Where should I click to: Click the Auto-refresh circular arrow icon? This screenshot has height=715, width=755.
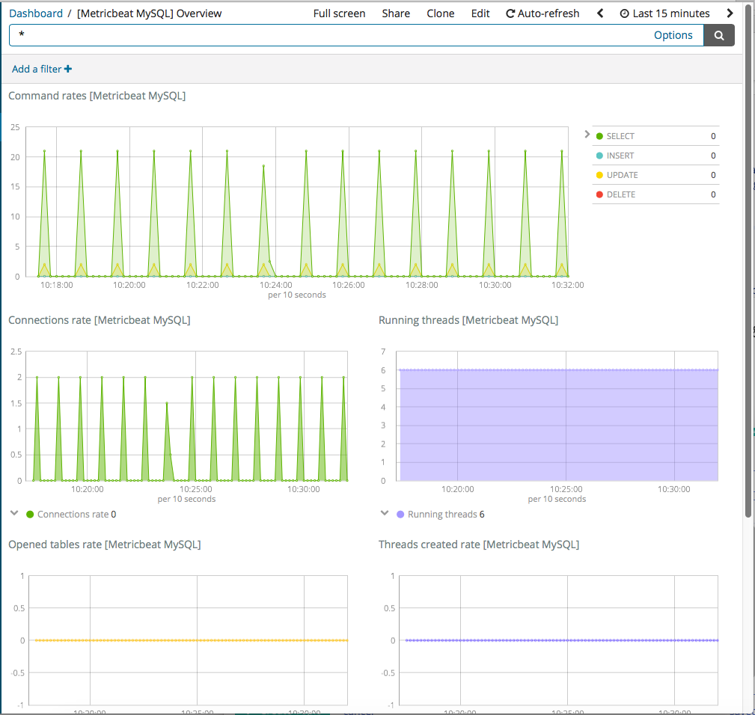(510, 13)
